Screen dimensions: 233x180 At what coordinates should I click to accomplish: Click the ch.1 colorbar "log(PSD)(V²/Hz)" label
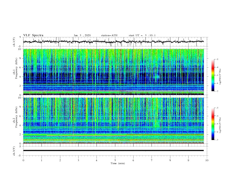(x=220, y=77)
